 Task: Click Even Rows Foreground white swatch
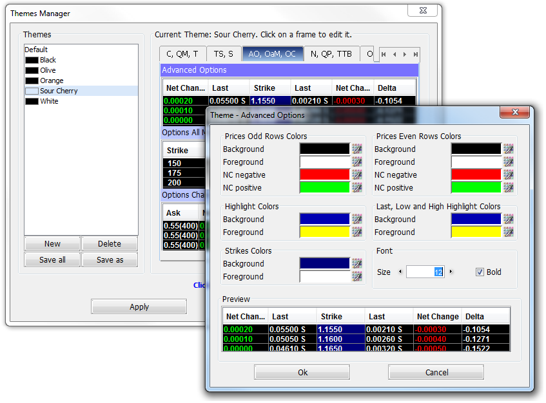[x=476, y=162]
